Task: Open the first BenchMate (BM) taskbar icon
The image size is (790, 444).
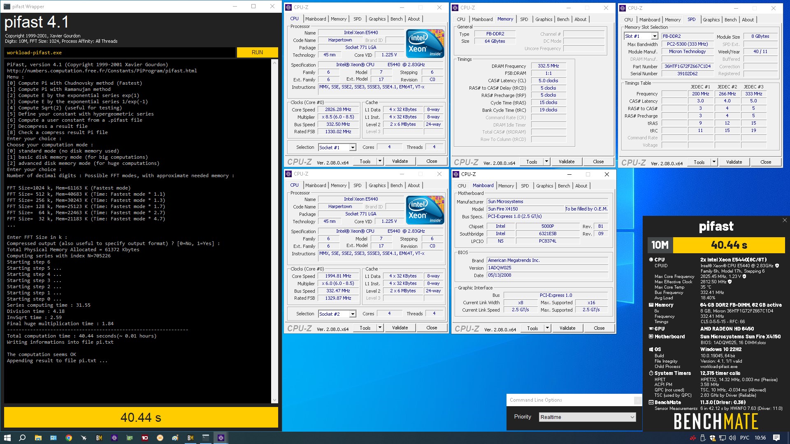Action: click(99, 438)
